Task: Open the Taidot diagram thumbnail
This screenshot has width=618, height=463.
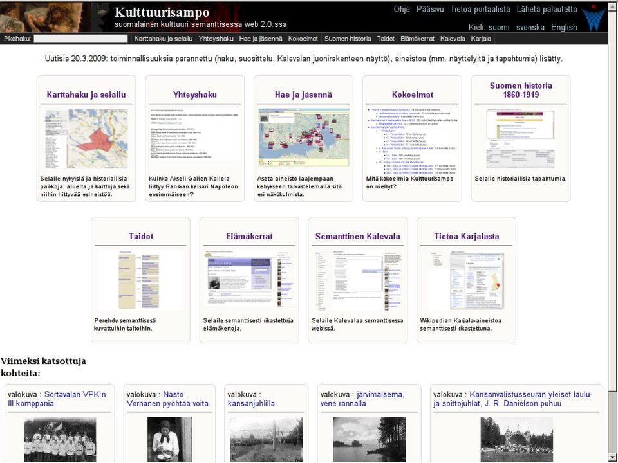Action: click(x=140, y=280)
